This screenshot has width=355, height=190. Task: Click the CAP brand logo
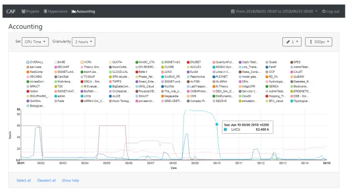pyautogui.click(x=11, y=11)
